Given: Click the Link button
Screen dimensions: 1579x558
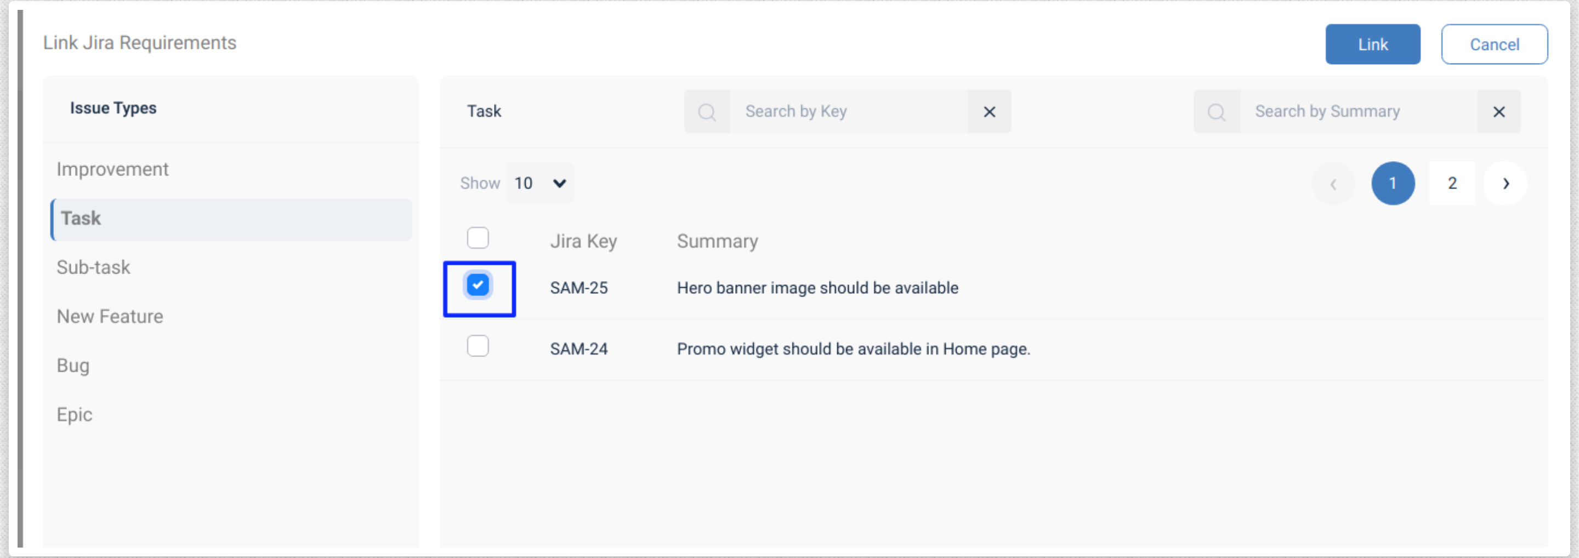Looking at the screenshot, I should click(x=1372, y=44).
